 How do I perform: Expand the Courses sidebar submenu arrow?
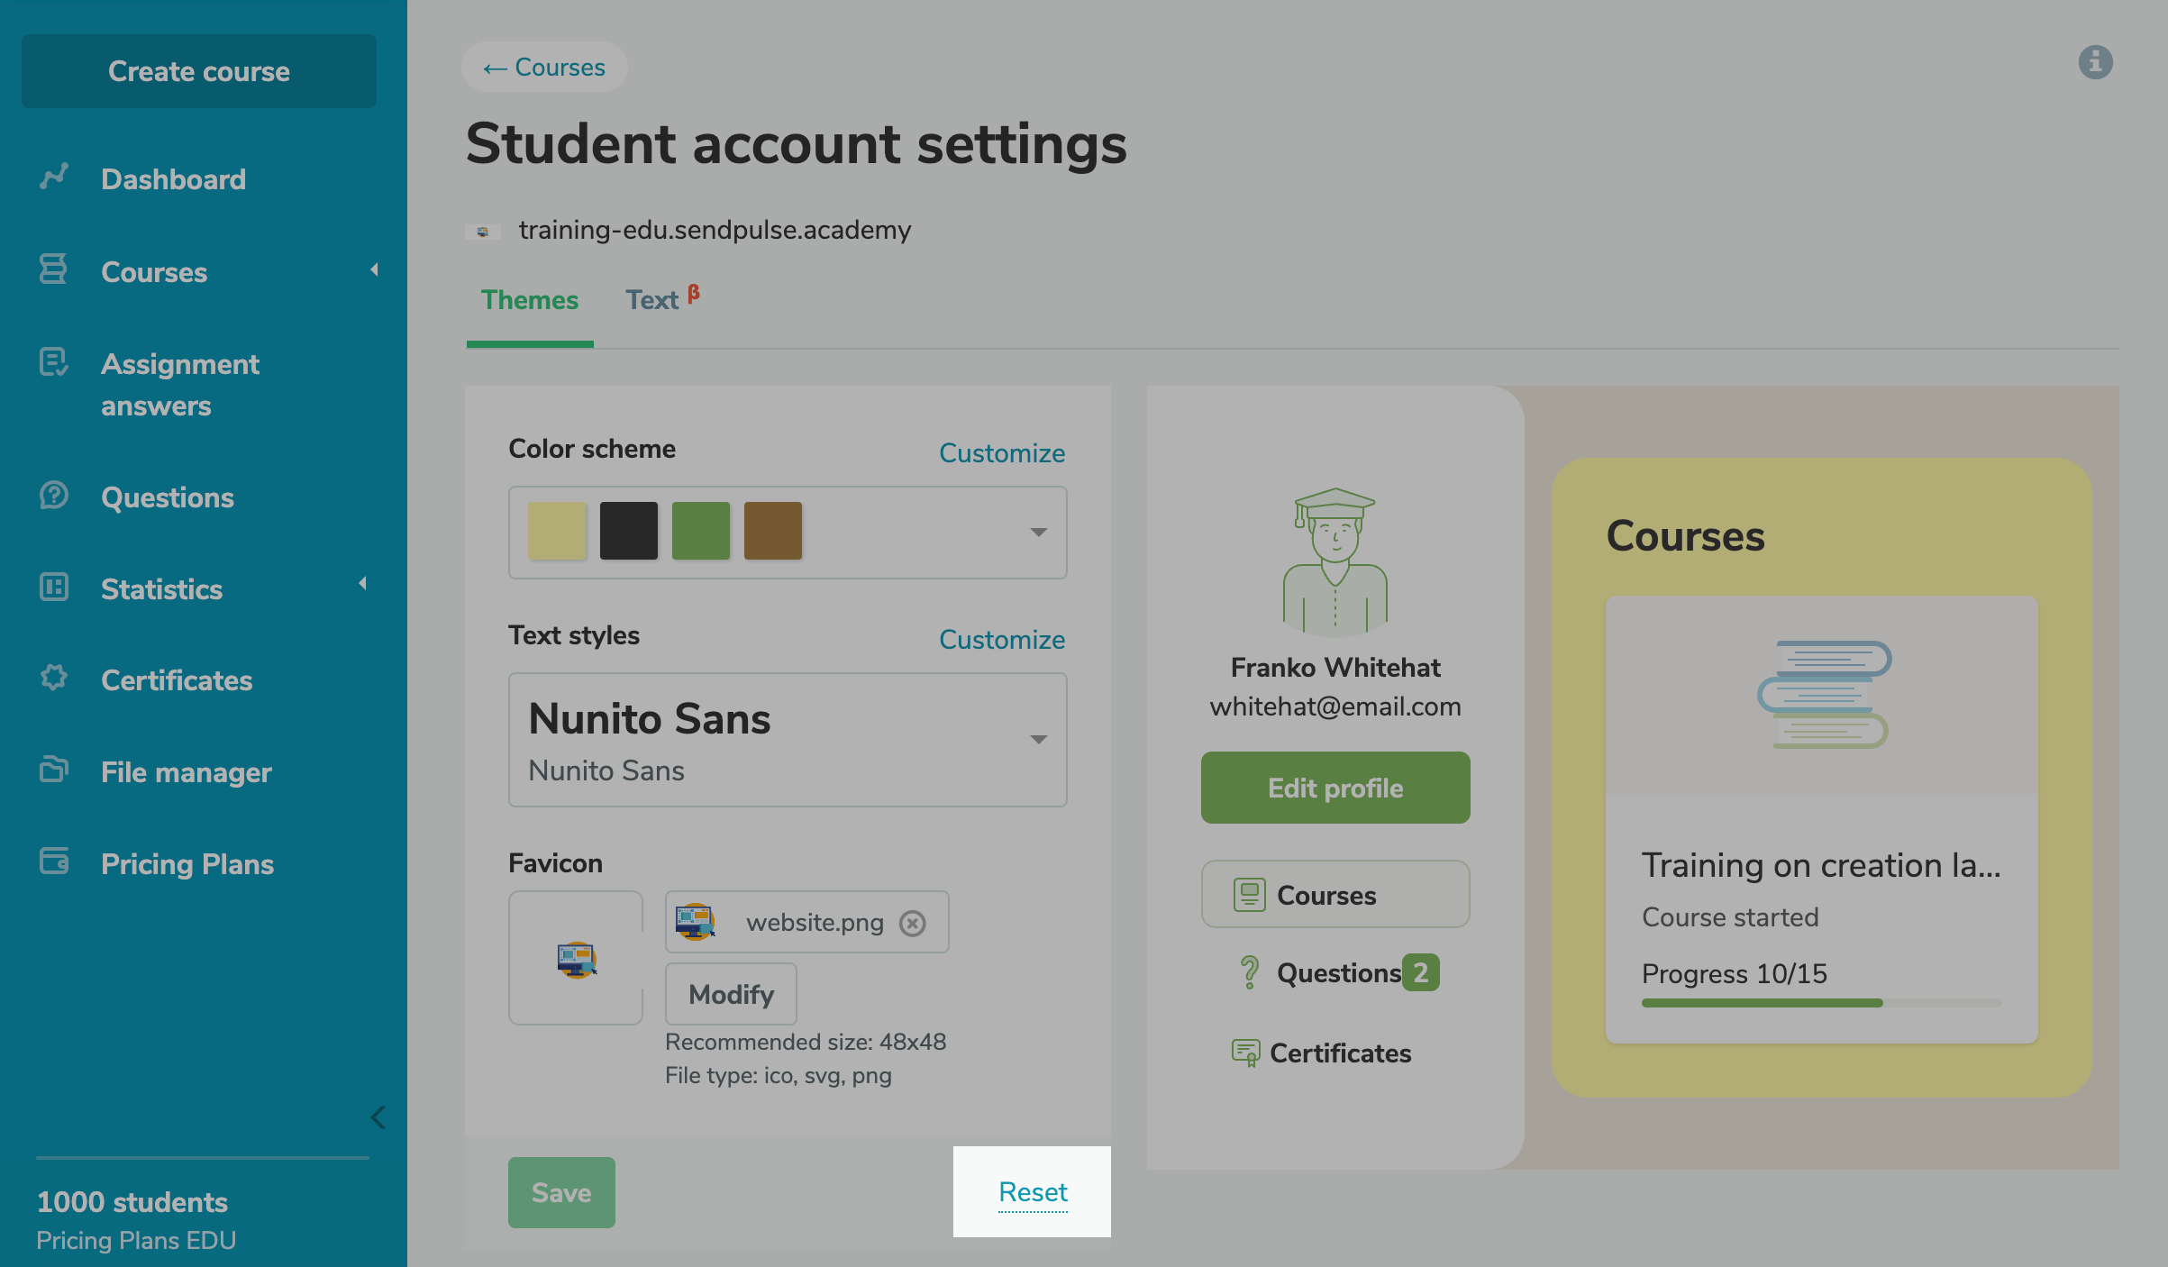[x=374, y=269]
